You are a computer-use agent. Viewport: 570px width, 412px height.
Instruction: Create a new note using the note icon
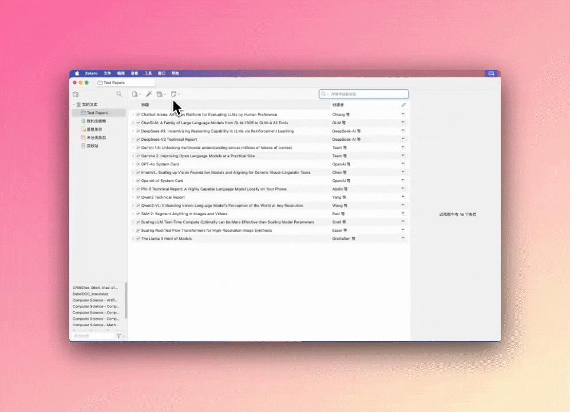[175, 93]
